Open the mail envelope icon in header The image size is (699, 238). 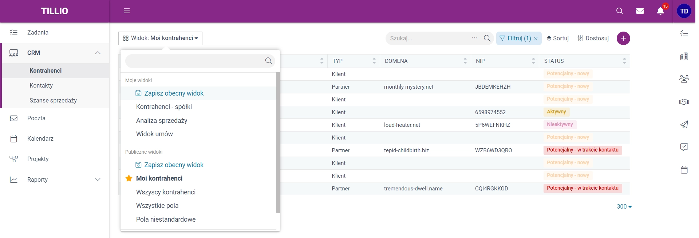640,11
